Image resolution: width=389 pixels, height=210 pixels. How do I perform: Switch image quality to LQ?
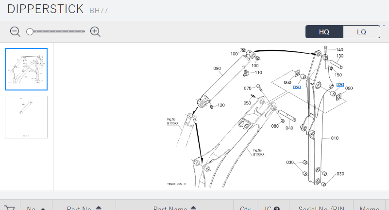361,32
